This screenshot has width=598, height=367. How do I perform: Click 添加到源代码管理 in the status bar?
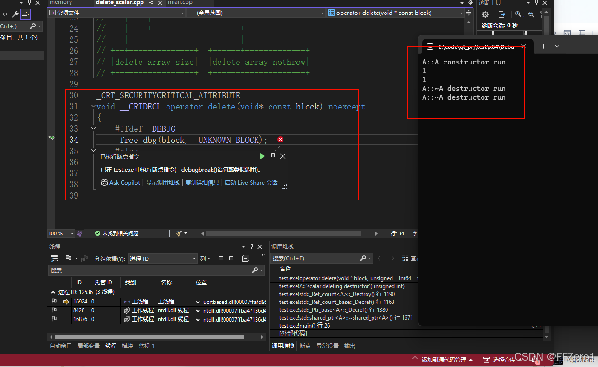(443, 360)
